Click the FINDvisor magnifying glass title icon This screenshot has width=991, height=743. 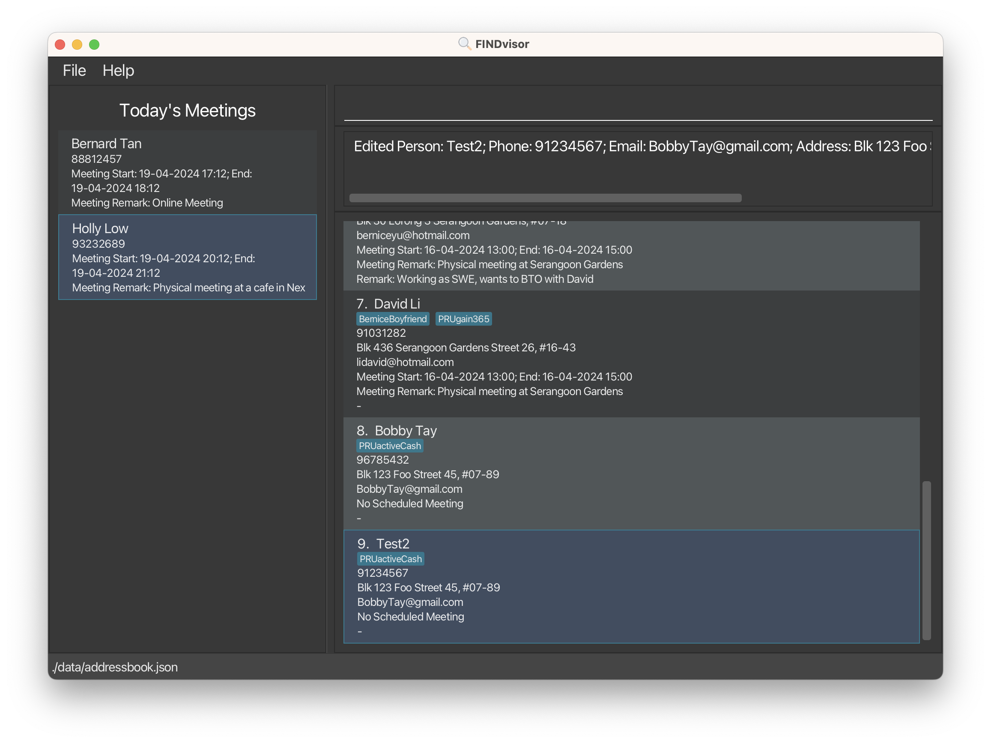coord(464,44)
